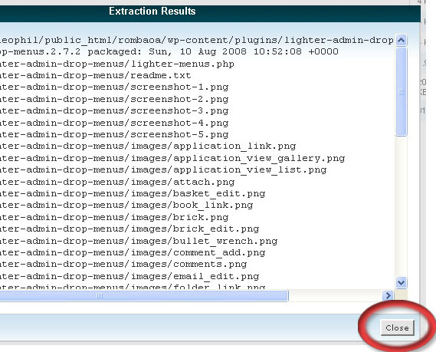Select the screenshot-1.png line
Viewport: 436px width, 352px height.
point(114,87)
